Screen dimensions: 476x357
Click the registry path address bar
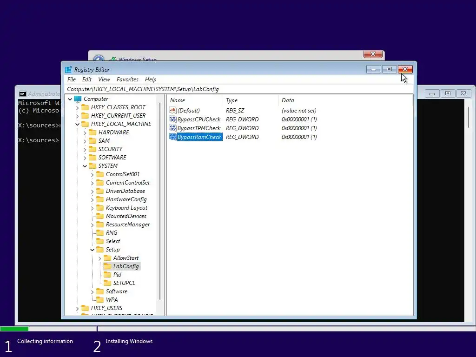pyautogui.click(x=239, y=89)
